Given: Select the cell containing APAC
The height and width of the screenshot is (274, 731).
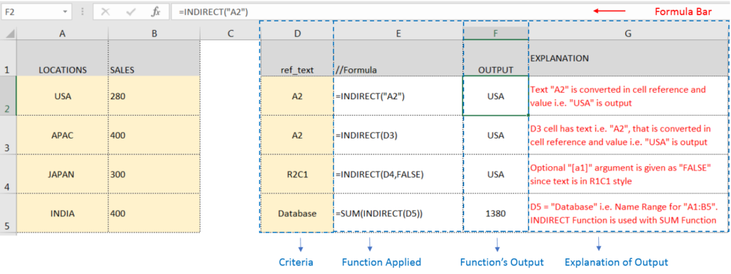Looking at the screenshot, I should click(x=63, y=135).
